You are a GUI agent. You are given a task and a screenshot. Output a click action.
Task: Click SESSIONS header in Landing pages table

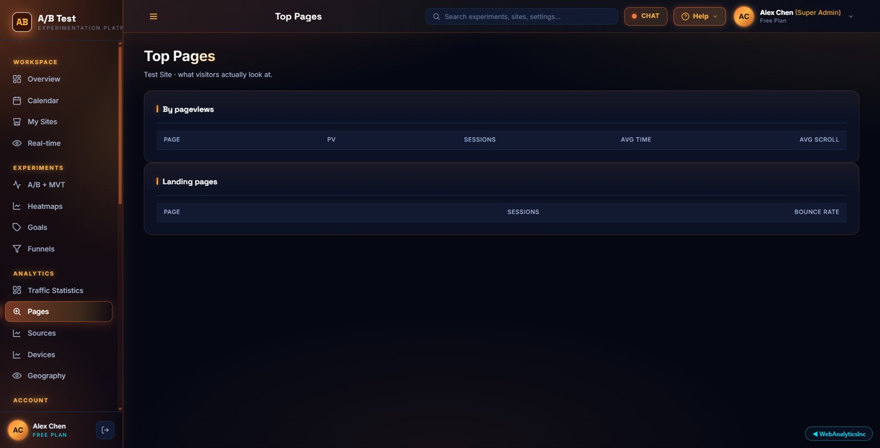click(x=523, y=212)
